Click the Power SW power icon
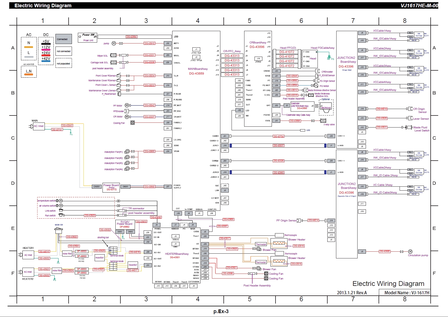This screenshot has width=448, height=317. pos(80,36)
